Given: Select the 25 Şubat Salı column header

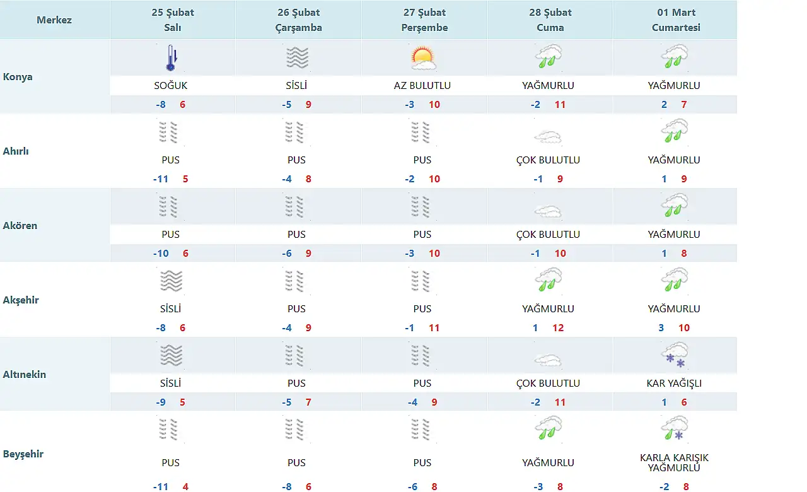Looking at the screenshot, I should pos(173,20).
